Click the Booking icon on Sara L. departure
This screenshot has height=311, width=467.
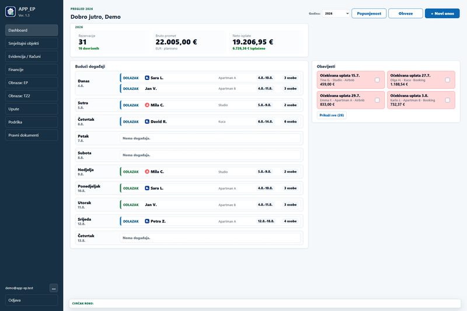(147, 188)
